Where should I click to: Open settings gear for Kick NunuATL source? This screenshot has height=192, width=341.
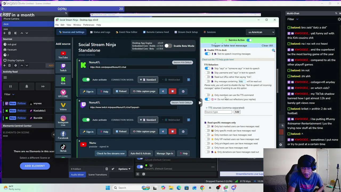pyautogui.click(x=183, y=91)
